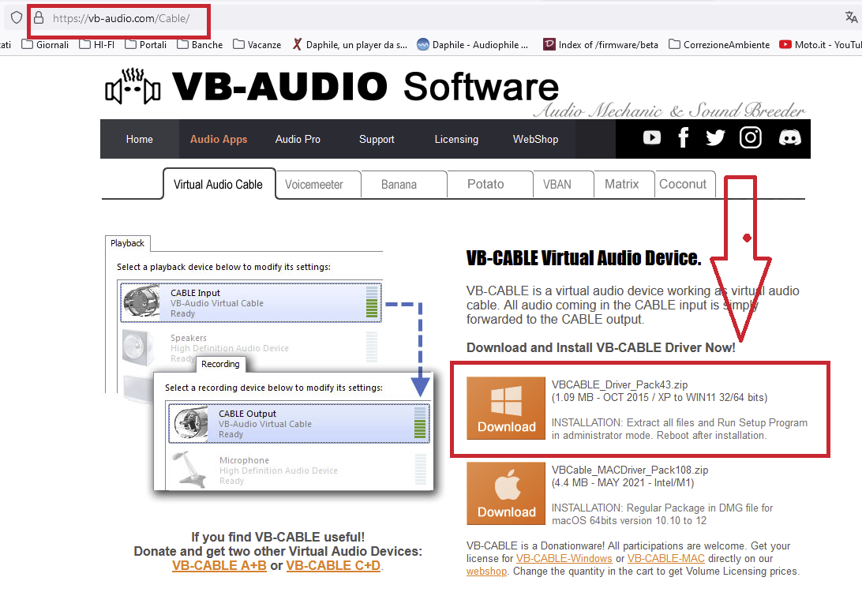Screen dimensions: 862x611
Task: Click the browser translate page icon
Action: (851, 17)
